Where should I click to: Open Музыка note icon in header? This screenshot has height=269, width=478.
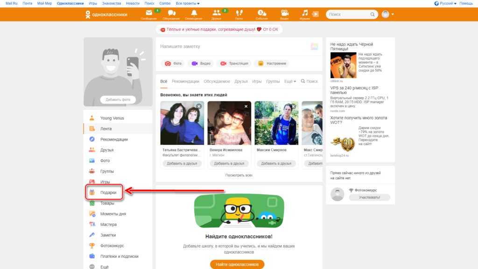point(305,14)
